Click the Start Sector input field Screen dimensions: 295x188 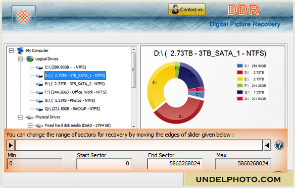pyautogui.click(x=104, y=164)
